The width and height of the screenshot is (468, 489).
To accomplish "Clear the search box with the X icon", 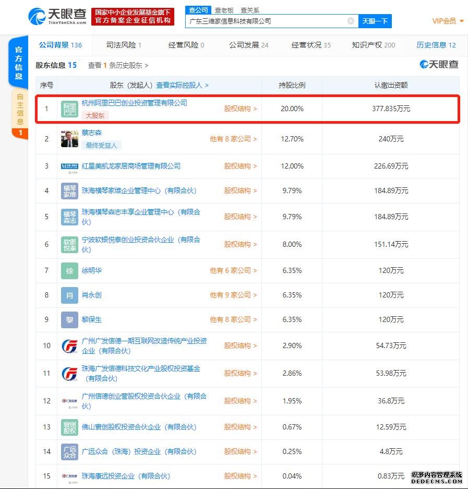I will [351, 21].
